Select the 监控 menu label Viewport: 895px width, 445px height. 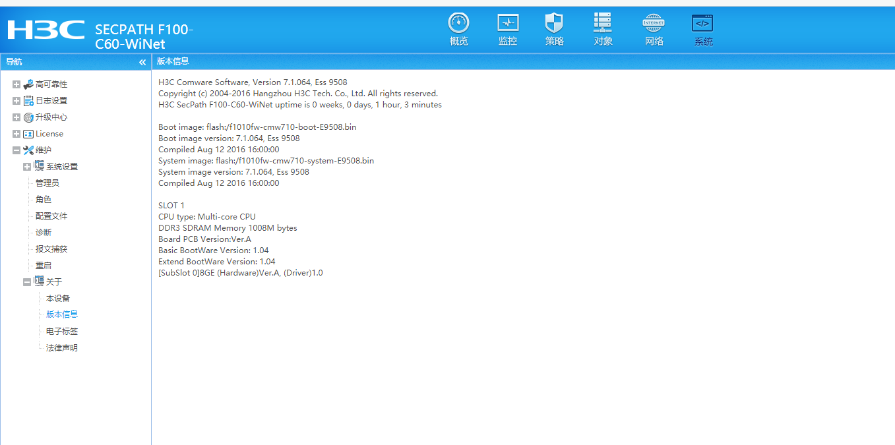(x=508, y=42)
